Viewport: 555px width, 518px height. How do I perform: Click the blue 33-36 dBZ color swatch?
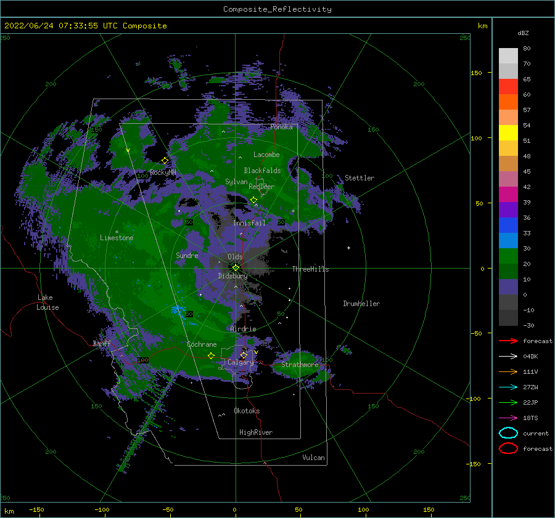point(508,225)
